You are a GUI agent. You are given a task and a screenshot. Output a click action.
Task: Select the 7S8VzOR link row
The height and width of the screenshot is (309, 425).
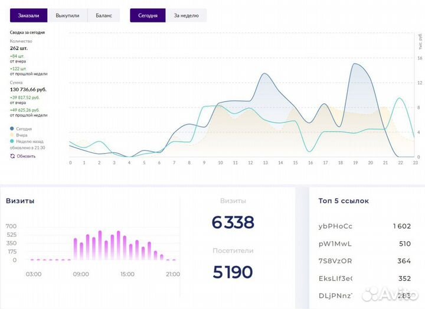[x=335, y=261]
